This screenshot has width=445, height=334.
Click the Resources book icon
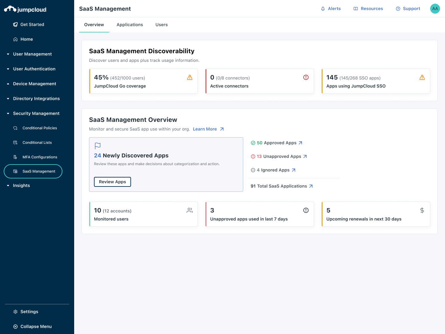[x=356, y=9]
